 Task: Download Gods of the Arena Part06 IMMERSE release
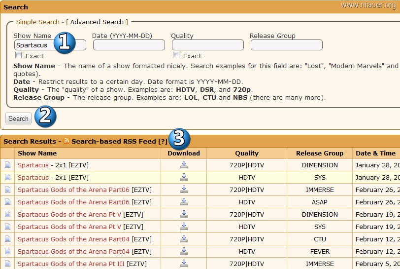click(184, 190)
